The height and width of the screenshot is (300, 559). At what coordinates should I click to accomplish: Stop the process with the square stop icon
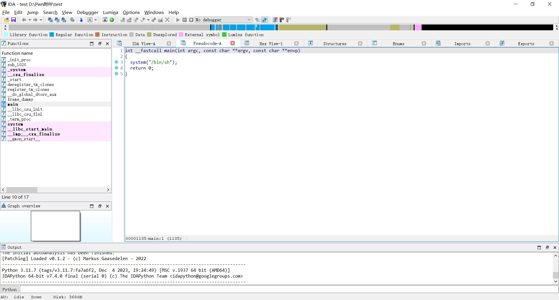point(191,20)
